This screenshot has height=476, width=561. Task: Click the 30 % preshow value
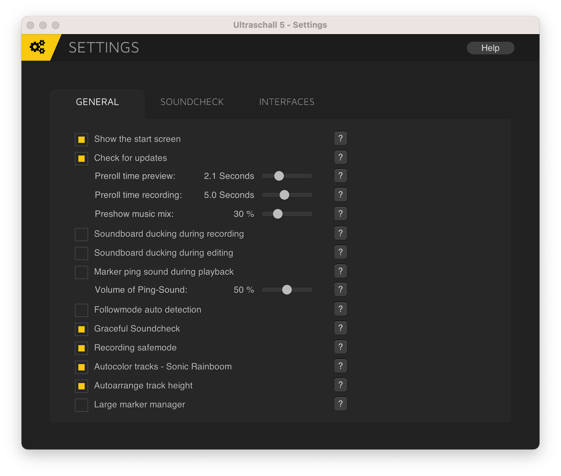pos(244,214)
